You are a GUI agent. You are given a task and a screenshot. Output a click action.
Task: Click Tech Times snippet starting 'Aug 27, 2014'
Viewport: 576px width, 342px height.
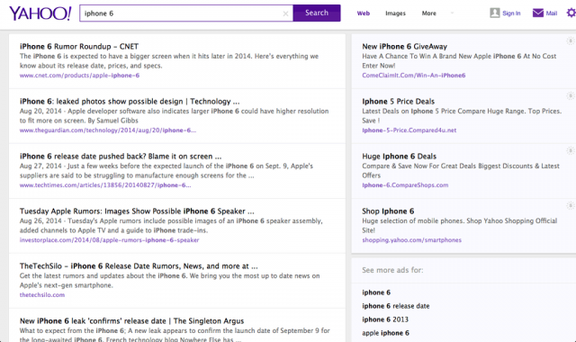pyautogui.click(x=166, y=170)
